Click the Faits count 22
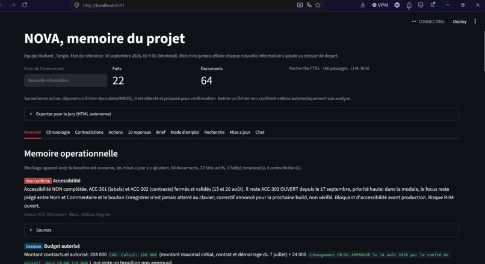485x264 pixels. (x=118, y=80)
